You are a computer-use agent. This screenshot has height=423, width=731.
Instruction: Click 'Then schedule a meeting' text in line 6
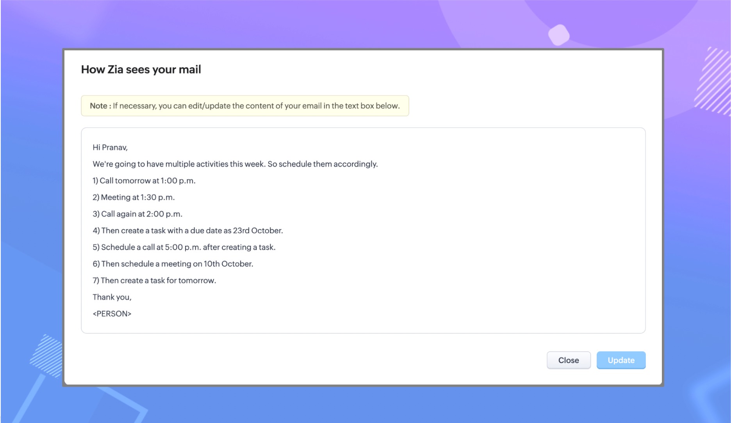point(146,264)
